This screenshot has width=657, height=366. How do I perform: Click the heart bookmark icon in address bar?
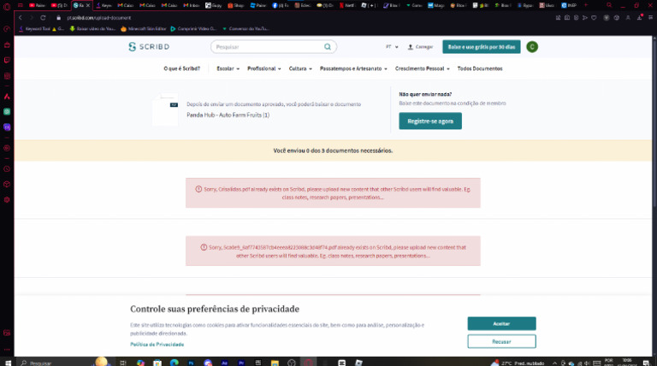[x=594, y=18]
